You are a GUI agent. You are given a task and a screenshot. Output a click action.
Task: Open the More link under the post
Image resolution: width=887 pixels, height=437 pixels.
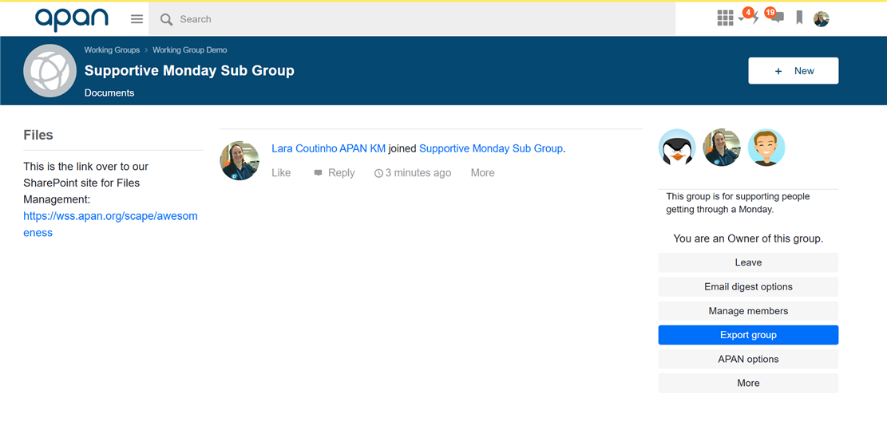click(x=482, y=173)
